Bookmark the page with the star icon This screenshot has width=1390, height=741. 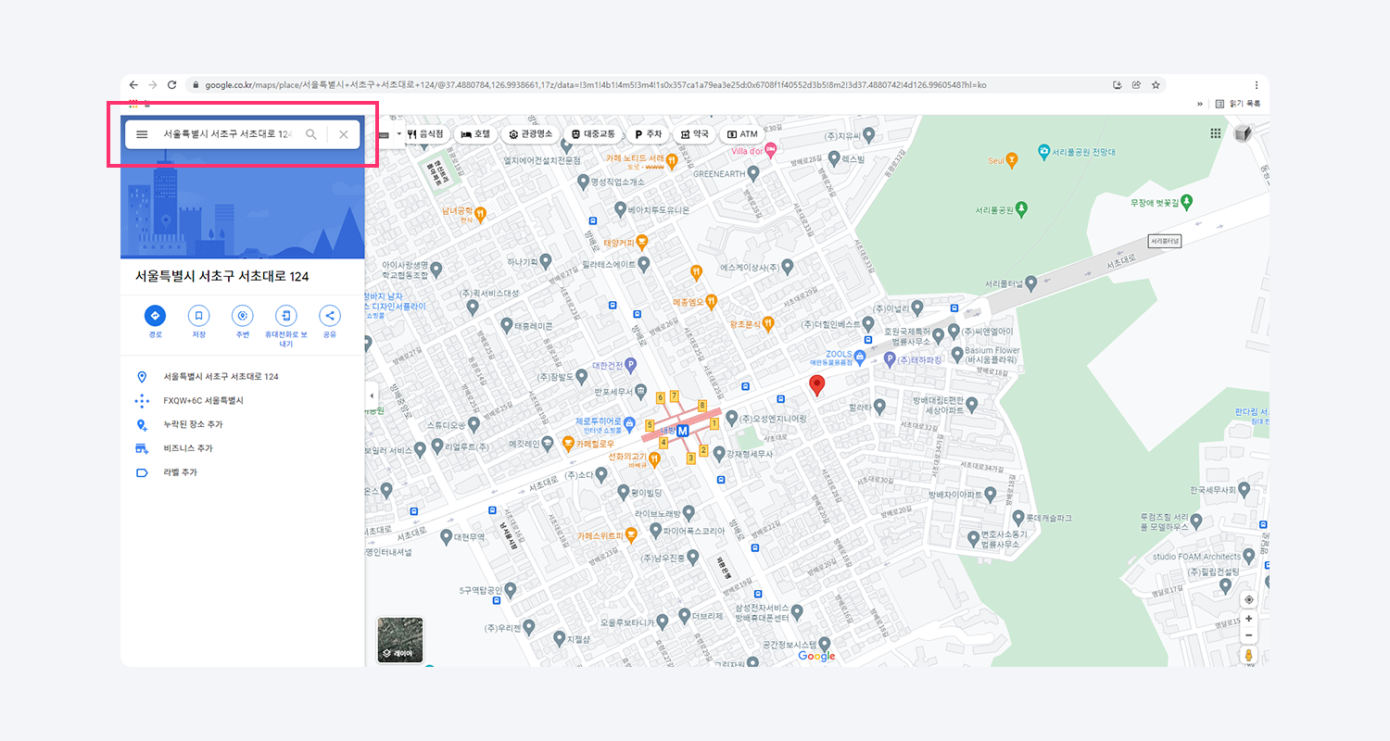pyautogui.click(x=1156, y=84)
